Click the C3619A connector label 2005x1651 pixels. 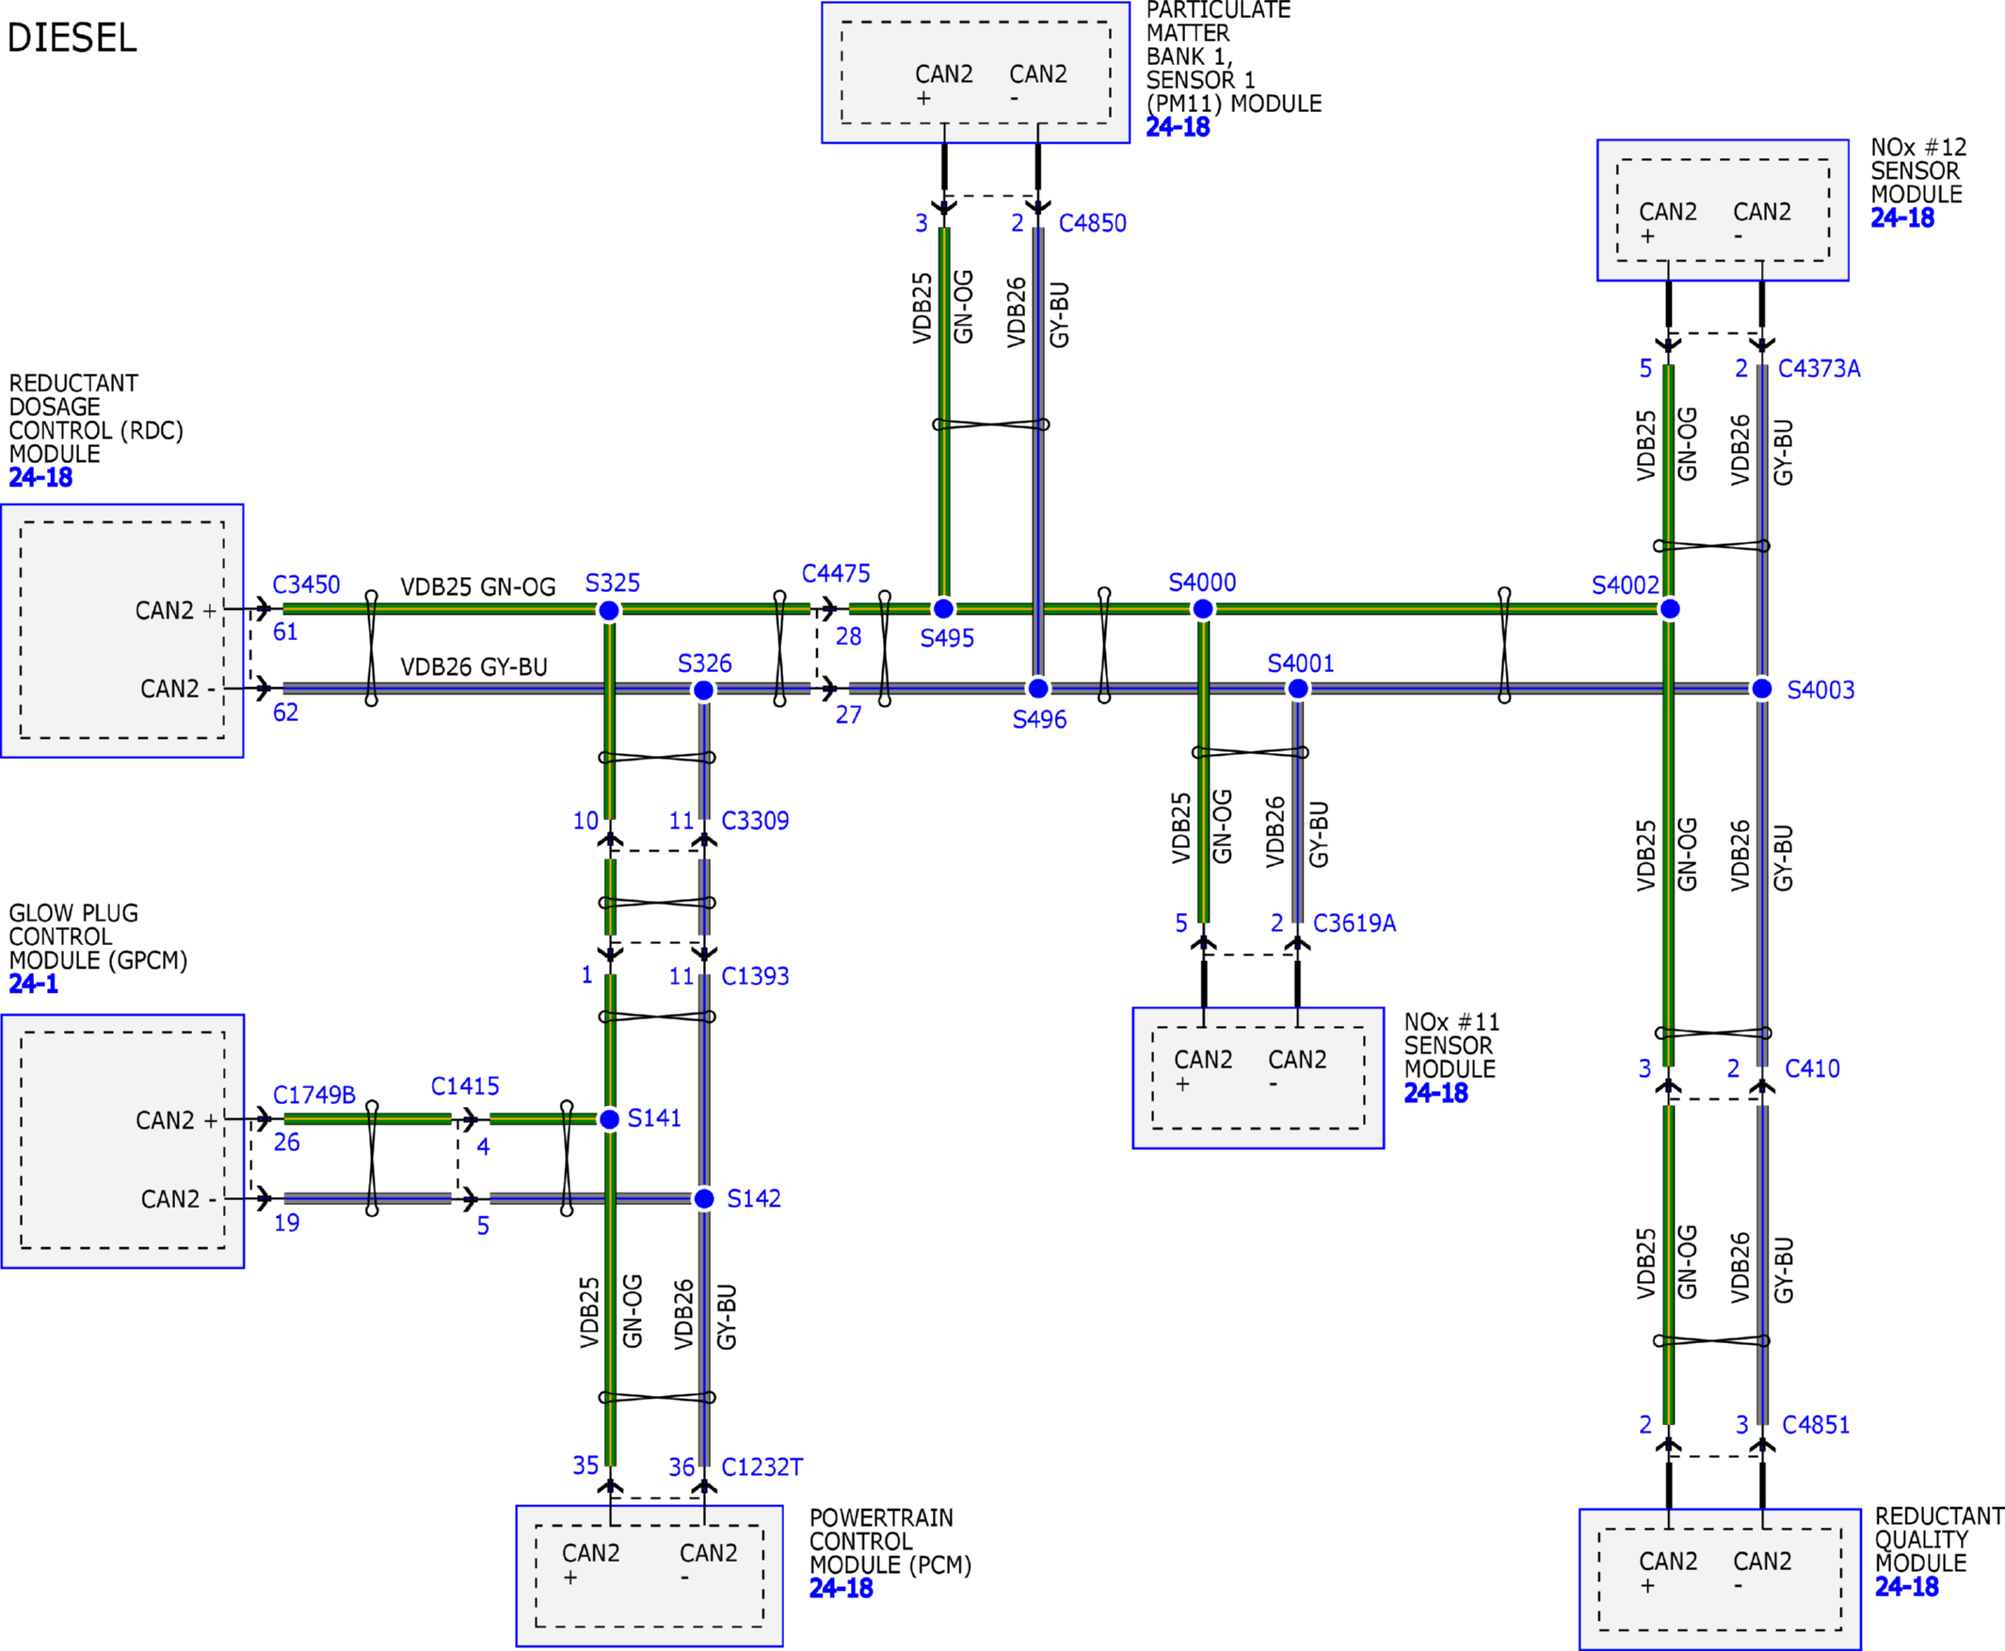[x=1354, y=922]
